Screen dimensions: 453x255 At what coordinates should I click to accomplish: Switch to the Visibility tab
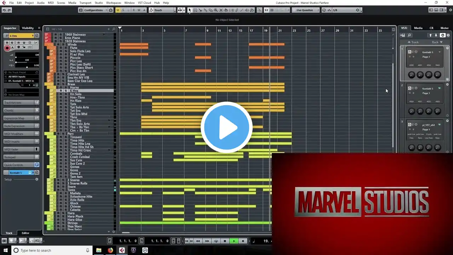pyautogui.click(x=28, y=28)
